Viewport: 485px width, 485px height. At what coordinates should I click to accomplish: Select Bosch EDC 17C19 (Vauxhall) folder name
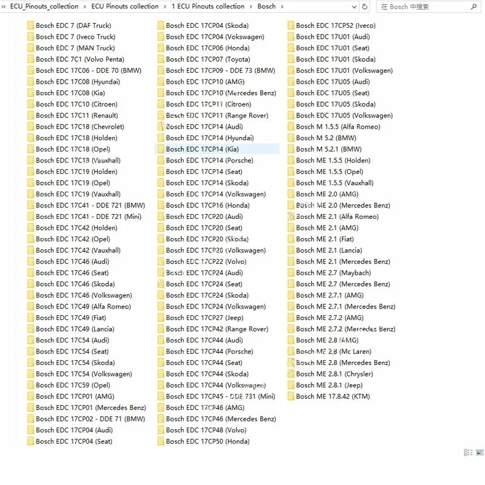point(78,194)
